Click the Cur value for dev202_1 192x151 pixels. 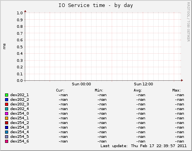pos(63,95)
